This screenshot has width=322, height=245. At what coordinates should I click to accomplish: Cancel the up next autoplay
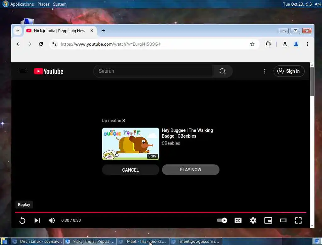[130, 170]
